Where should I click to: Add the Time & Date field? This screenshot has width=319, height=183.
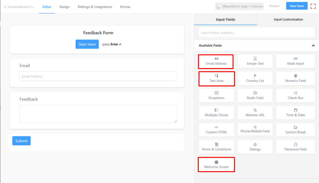pos(295,112)
